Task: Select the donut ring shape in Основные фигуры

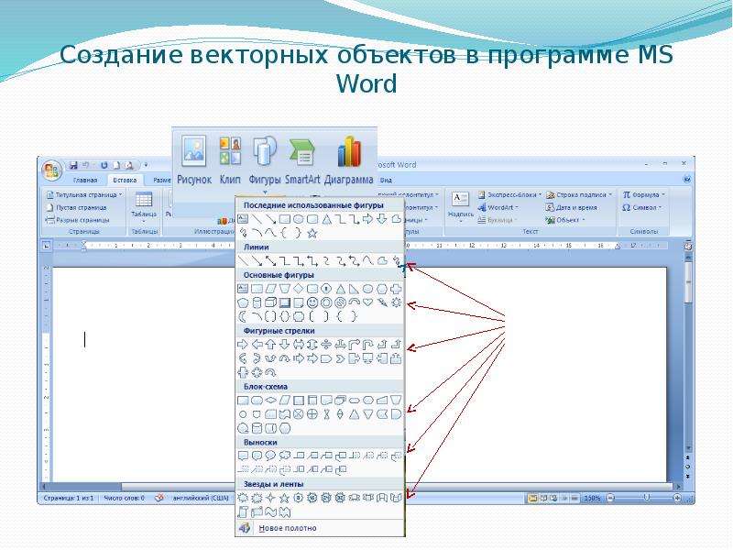Action: pos(326,302)
